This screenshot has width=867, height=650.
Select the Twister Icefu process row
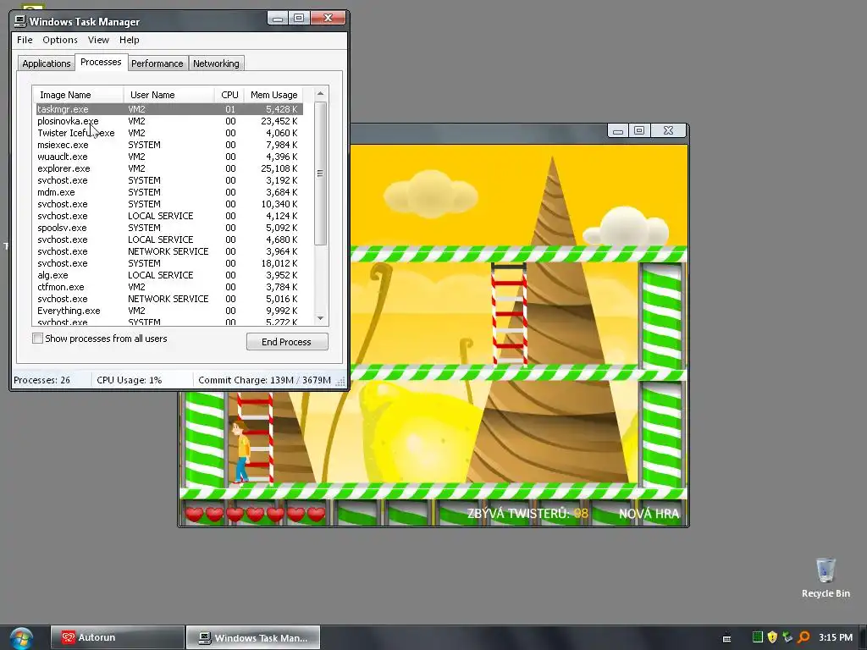[x=169, y=133]
